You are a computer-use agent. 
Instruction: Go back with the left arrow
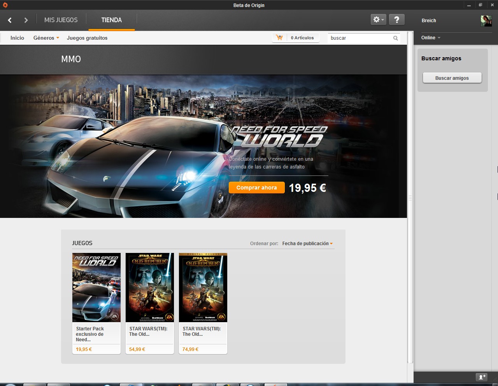10,20
